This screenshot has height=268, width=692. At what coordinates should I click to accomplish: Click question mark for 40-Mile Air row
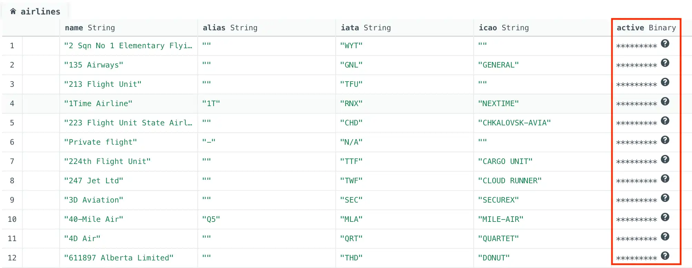click(x=665, y=217)
